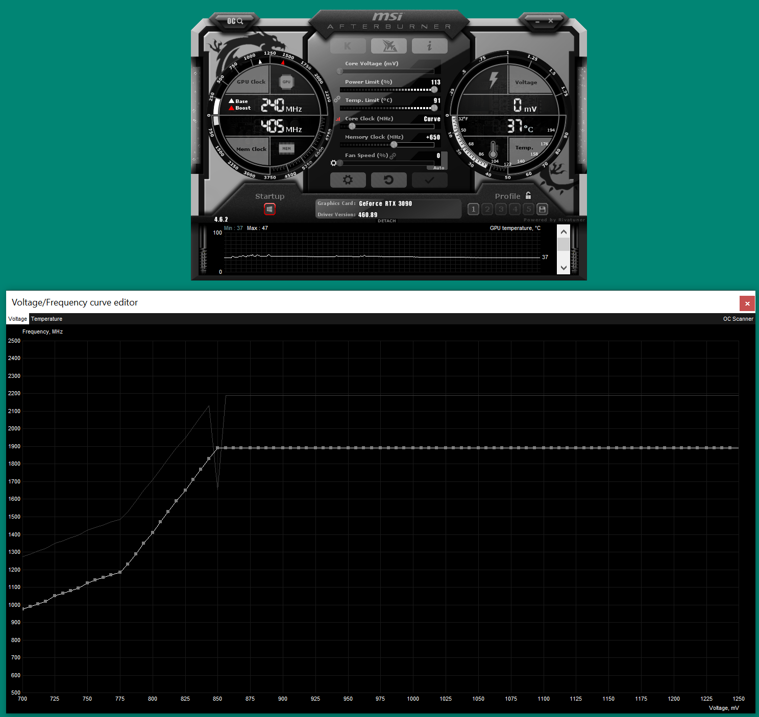Toggle link between Power and Temp limits

[337, 99]
